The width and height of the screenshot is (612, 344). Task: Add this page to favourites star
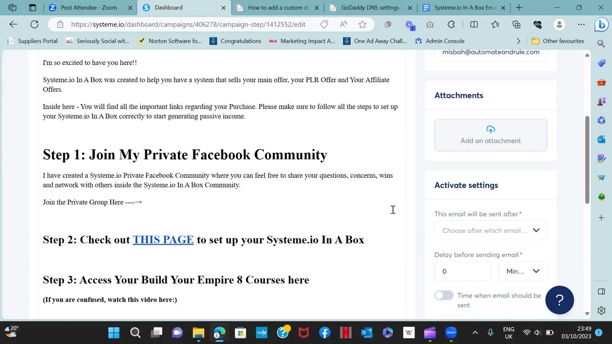click(x=362, y=24)
